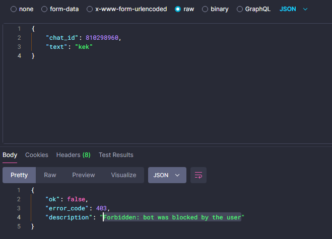Expand the response JSON format dropdown
This screenshot has height=239, width=332.
point(167,175)
